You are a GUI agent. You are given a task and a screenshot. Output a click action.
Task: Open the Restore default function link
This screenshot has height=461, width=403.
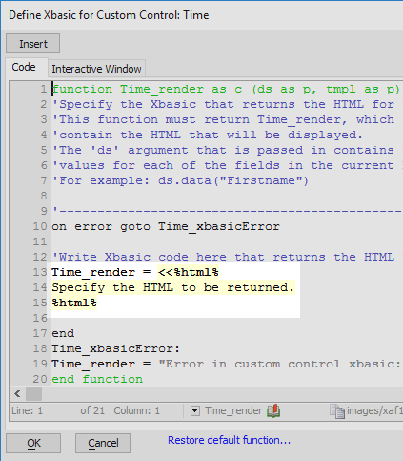coord(229,440)
